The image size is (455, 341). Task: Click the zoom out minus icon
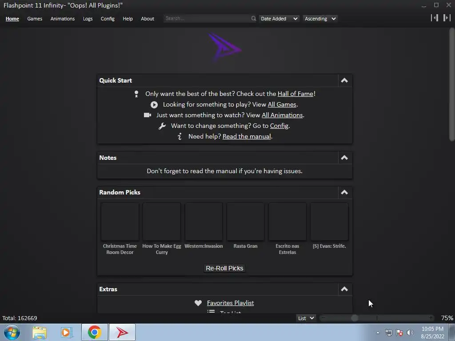pyautogui.click(x=323, y=318)
